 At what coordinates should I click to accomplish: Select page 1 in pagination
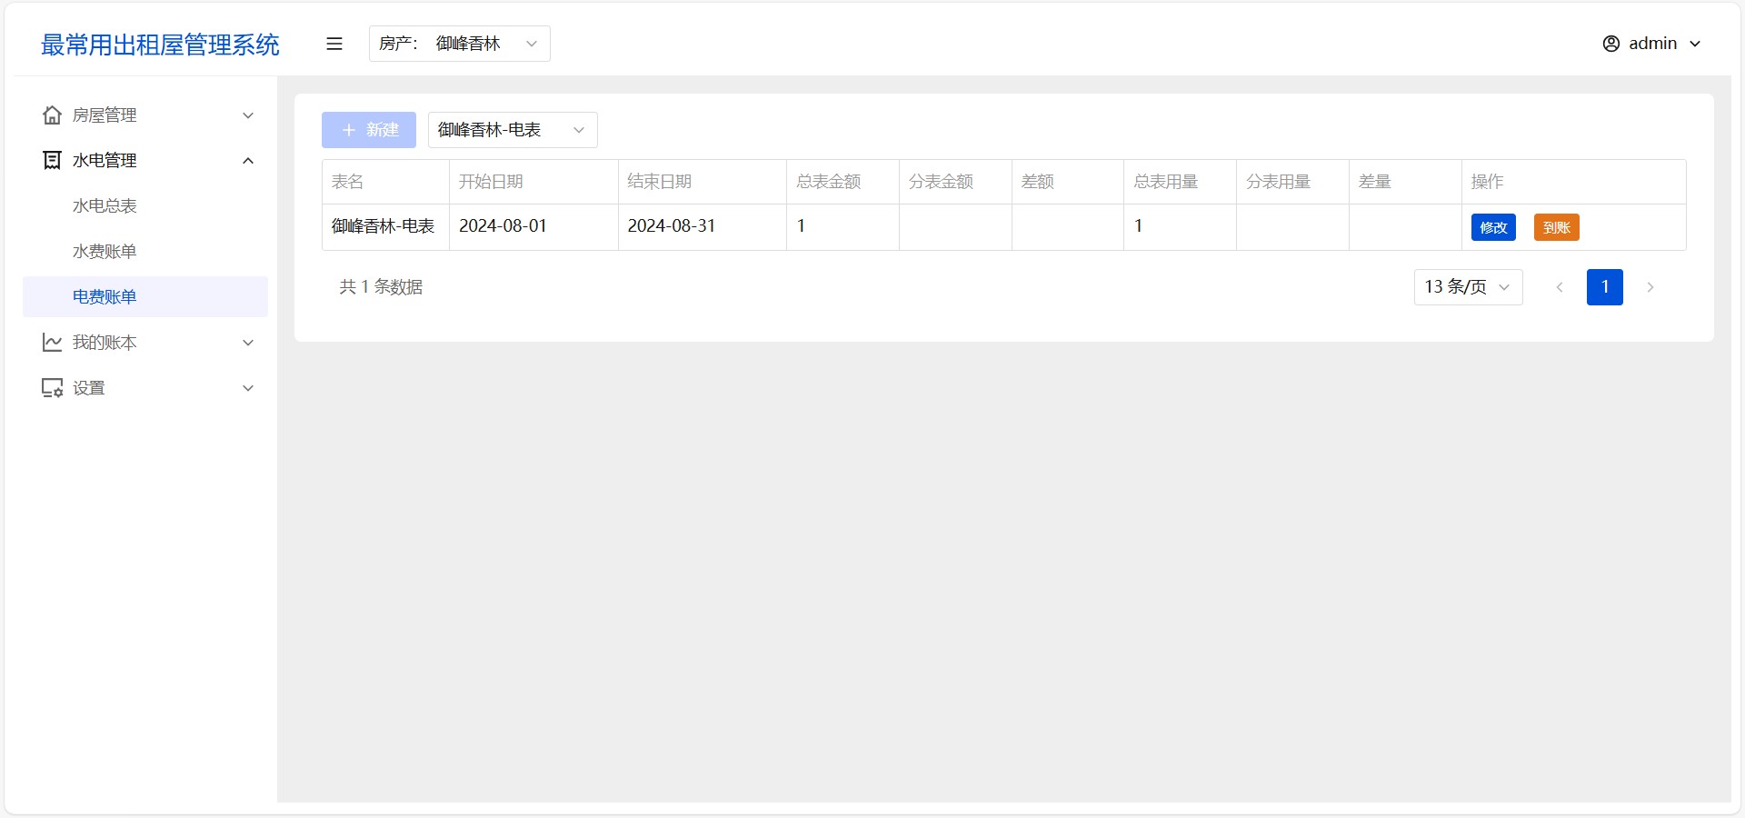1605,287
